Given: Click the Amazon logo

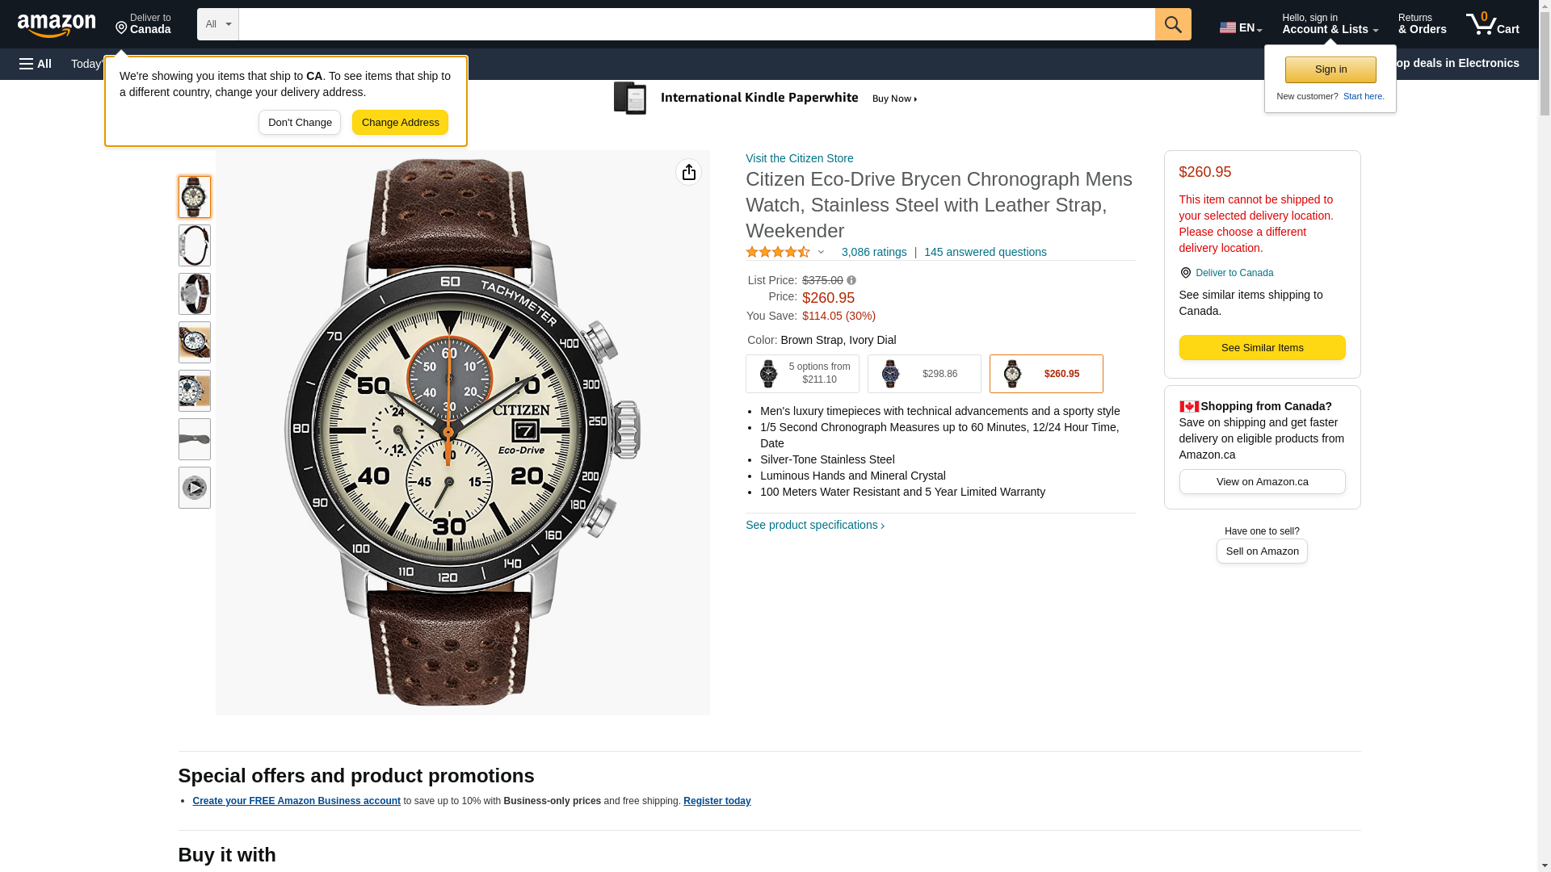Looking at the screenshot, I should pos(57,25).
